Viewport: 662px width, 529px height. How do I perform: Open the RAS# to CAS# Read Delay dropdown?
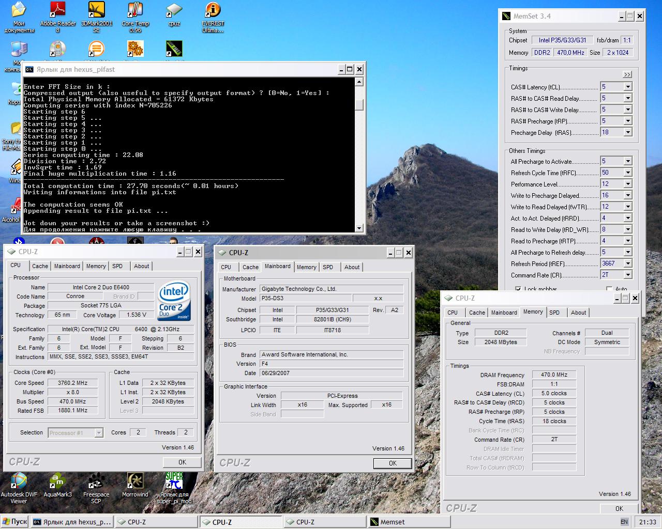click(x=627, y=98)
